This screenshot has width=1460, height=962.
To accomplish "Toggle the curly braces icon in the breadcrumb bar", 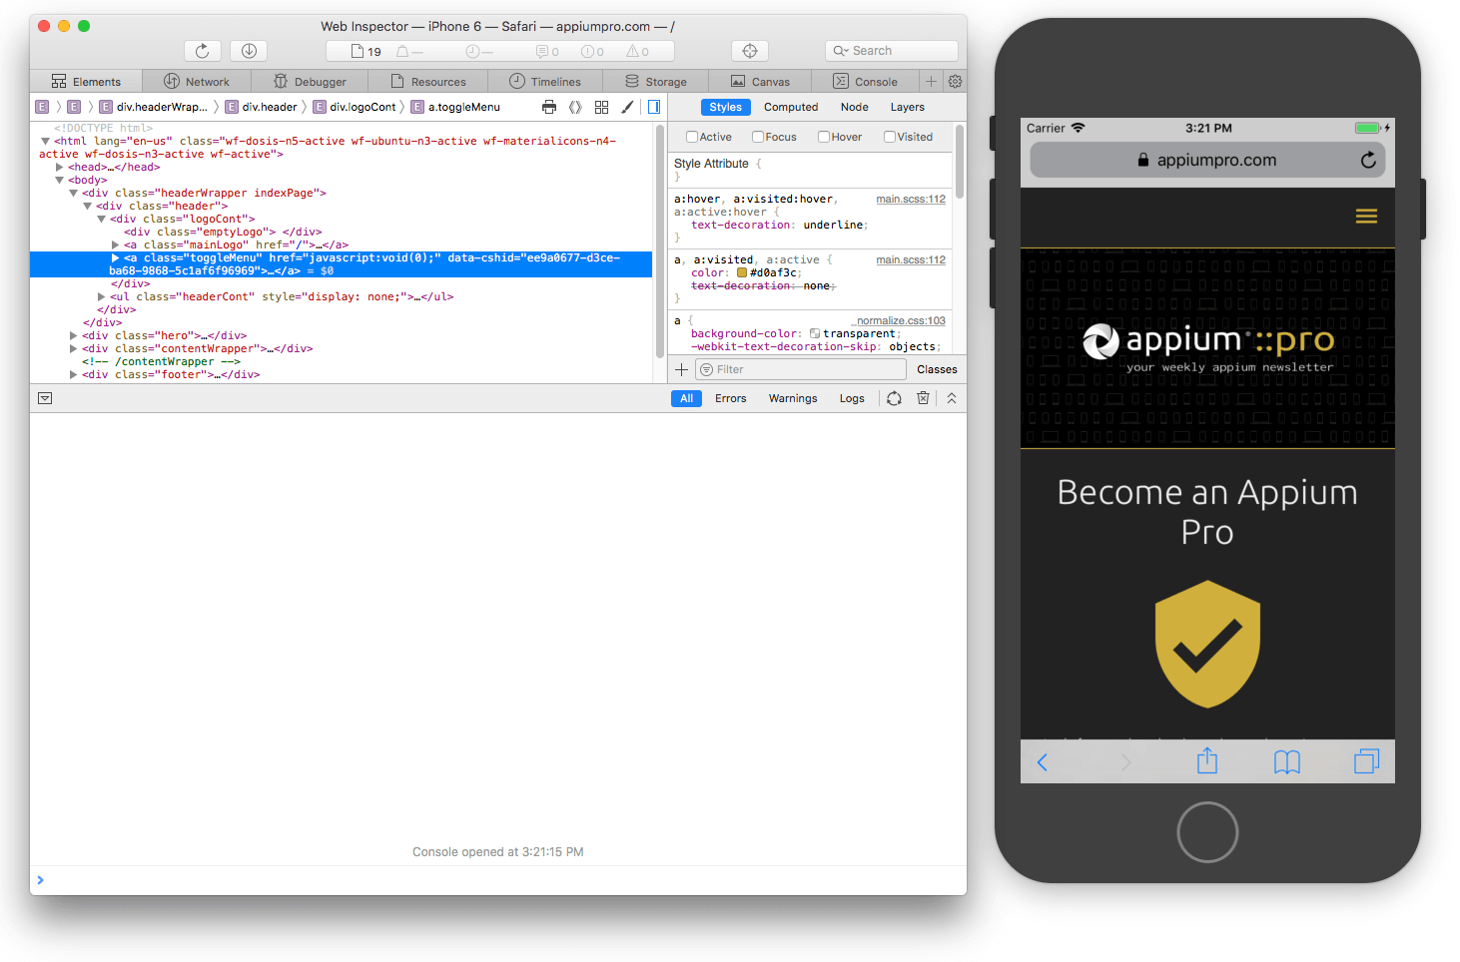I will click(x=575, y=107).
